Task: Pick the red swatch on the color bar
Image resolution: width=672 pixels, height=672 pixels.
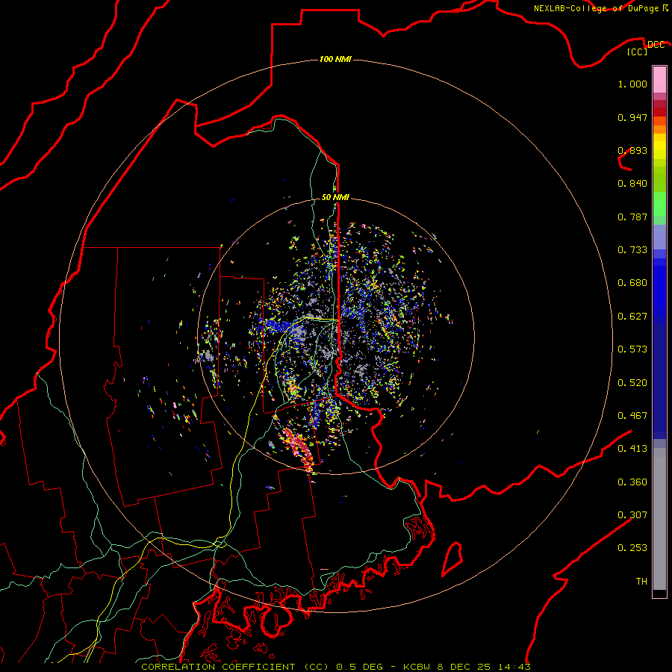Action: 659,112
